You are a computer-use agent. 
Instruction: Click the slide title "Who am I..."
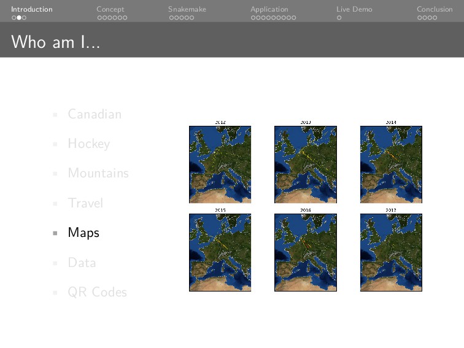55,42
